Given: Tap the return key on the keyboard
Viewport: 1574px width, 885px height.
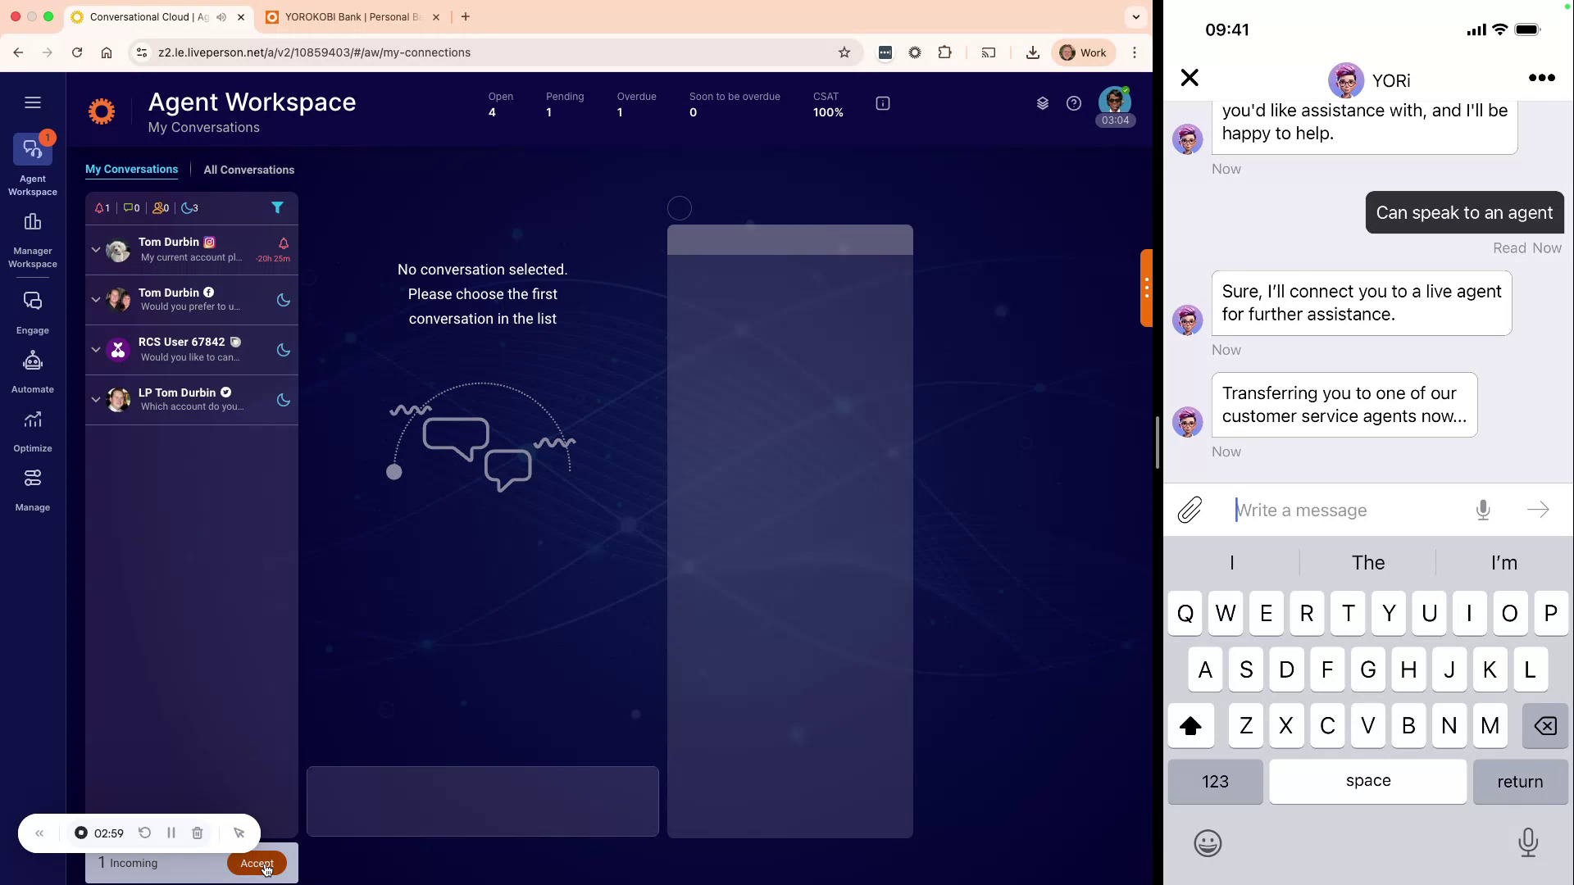Looking at the screenshot, I should click(x=1519, y=782).
